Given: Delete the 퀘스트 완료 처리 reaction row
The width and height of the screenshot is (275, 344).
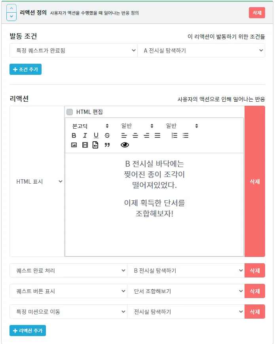Looking at the screenshot, I should point(254,271).
